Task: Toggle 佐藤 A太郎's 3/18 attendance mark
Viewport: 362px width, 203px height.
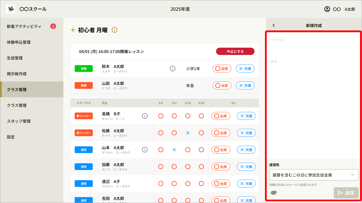Action: pos(188,133)
